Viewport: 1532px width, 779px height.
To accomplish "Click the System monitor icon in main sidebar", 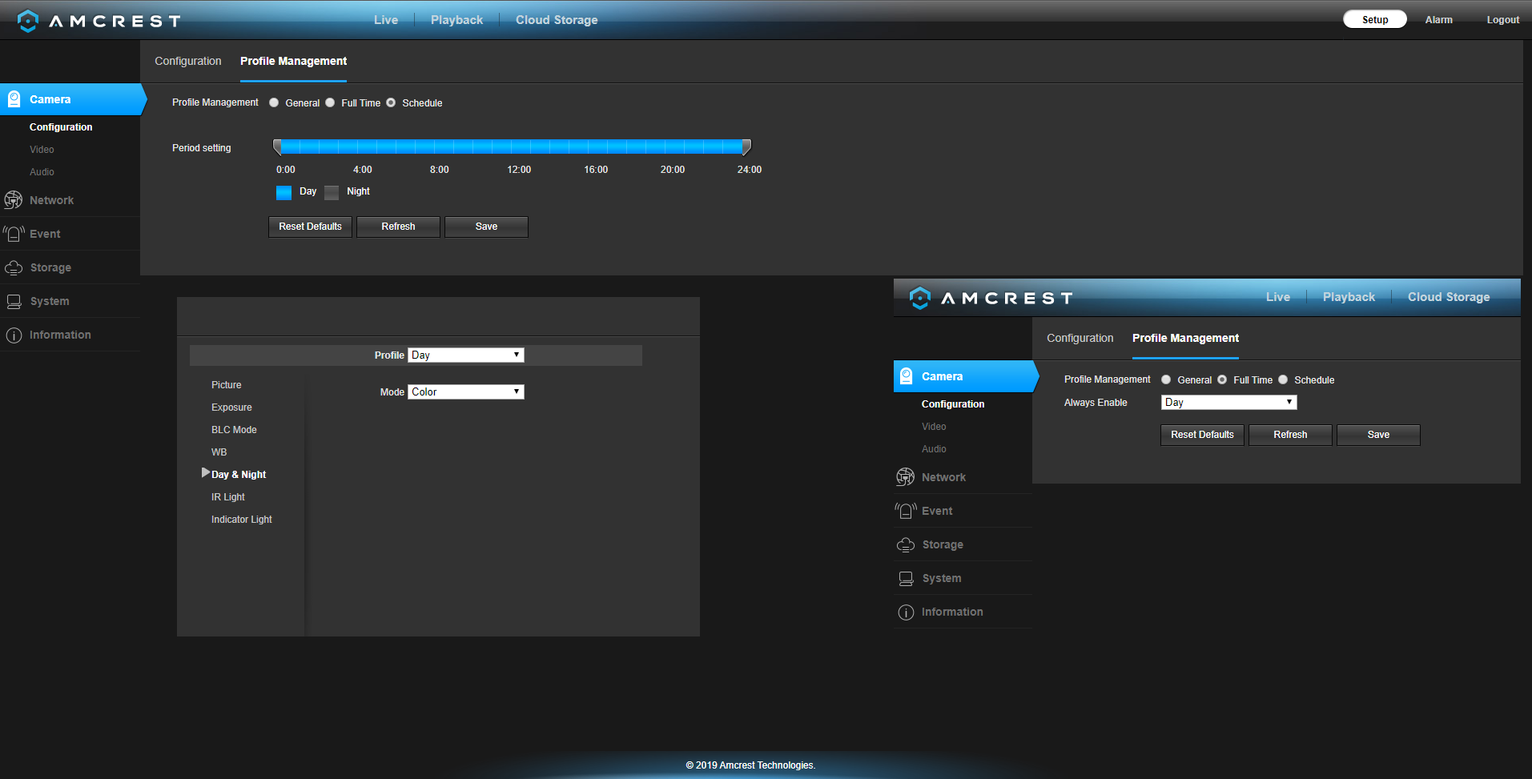I will [x=14, y=302].
